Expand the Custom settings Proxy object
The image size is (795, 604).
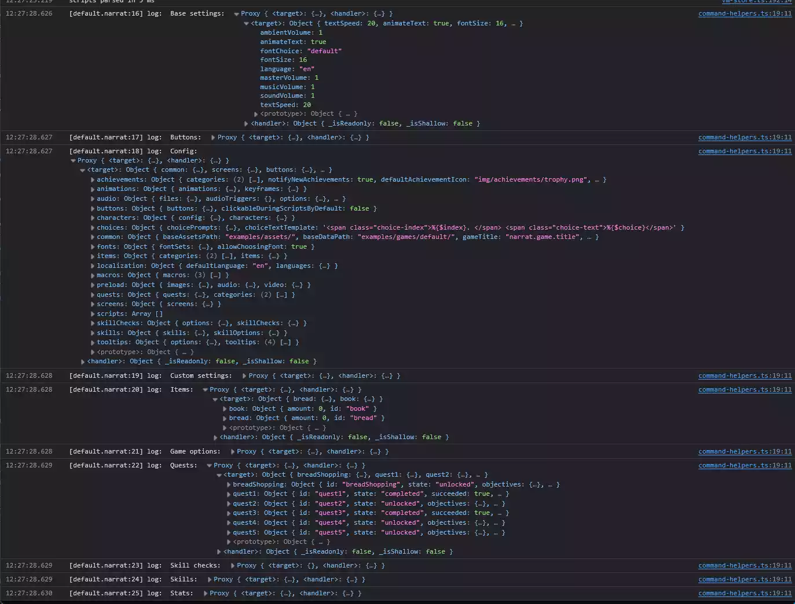coord(244,375)
